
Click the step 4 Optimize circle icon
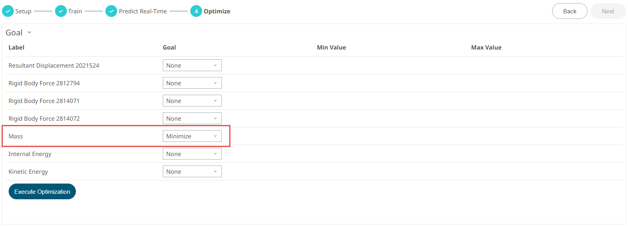pos(196,11)
